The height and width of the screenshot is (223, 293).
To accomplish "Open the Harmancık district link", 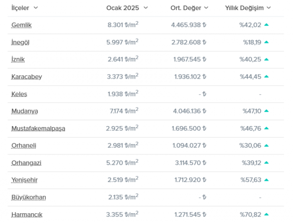I will click(27, 214).
